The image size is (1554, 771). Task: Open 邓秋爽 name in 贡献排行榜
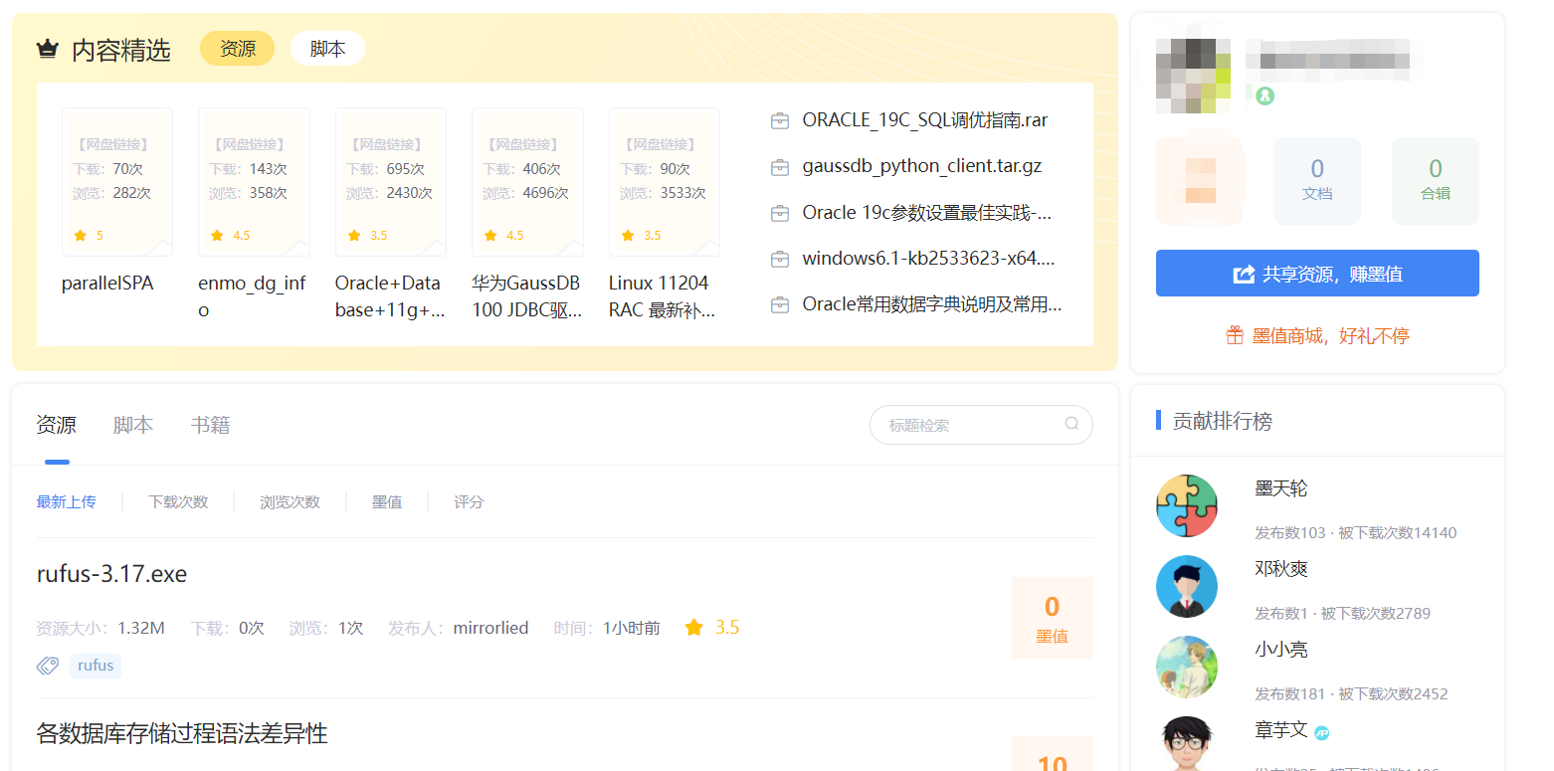click(1281, 569)
